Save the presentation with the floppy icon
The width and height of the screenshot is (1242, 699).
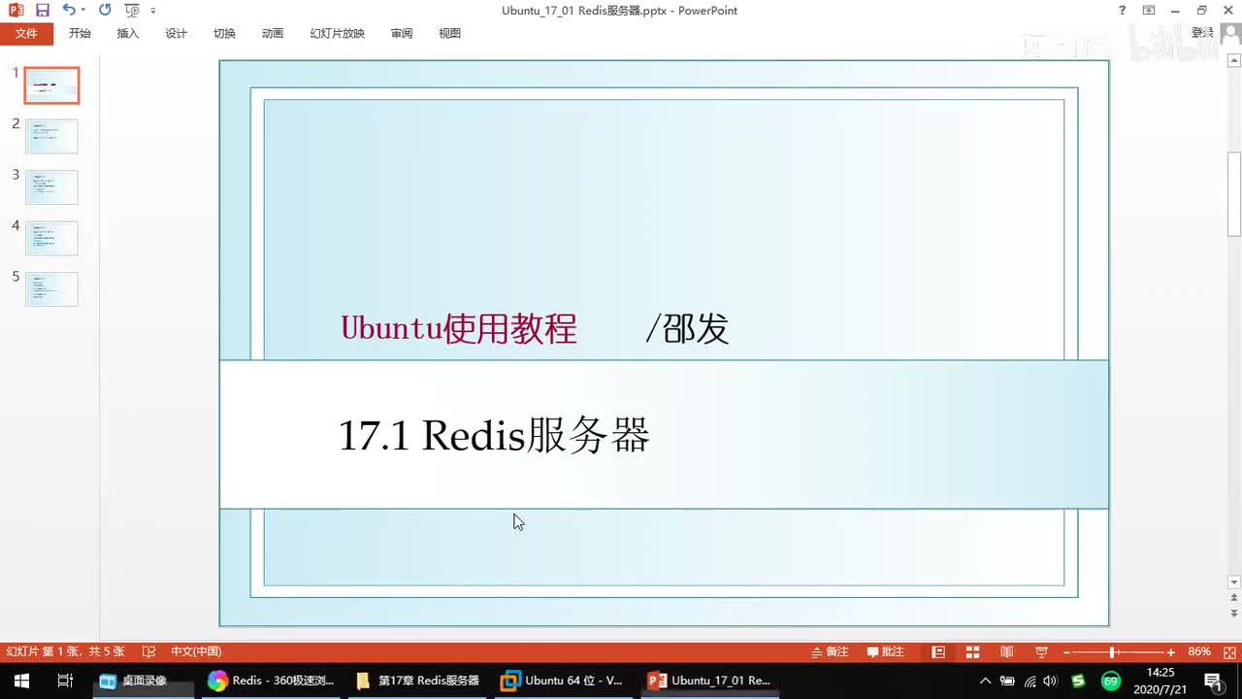click(x=42, y=10)
